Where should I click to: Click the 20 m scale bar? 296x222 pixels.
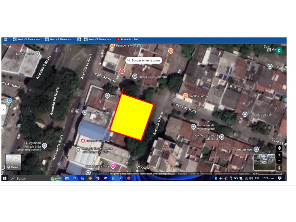point(267,174)
